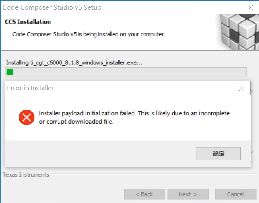The image size is (259, 203).
Task: Close the Error in Installer dialog
Action: (x=242, y=88)
